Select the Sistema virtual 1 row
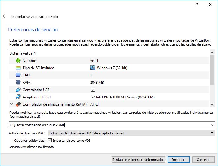Image resolution: width=218 pixels, height=166 pixels. (x=109, y=53)
